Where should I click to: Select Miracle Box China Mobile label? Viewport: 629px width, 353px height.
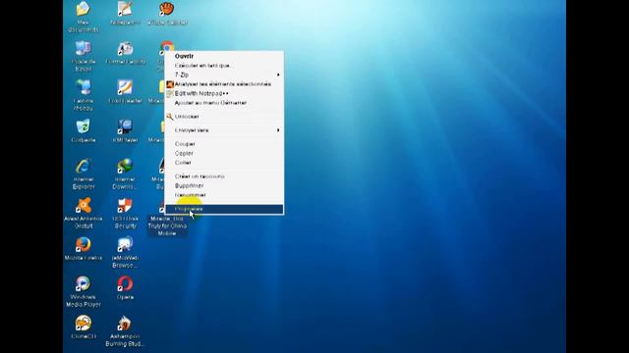(167, 227)
